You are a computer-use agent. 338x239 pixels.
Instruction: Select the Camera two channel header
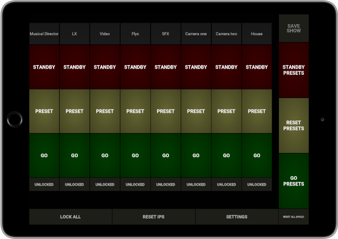(226, 34)
